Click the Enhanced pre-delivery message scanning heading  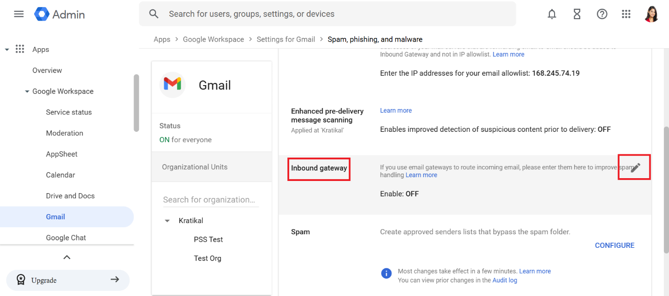(x=327, y=116)
